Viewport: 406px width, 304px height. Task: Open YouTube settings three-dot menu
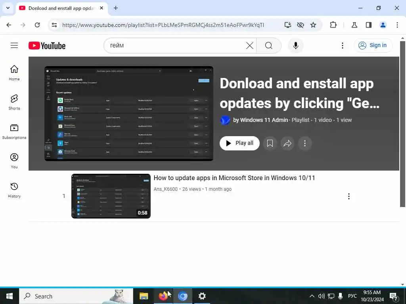tap(342, 46)
